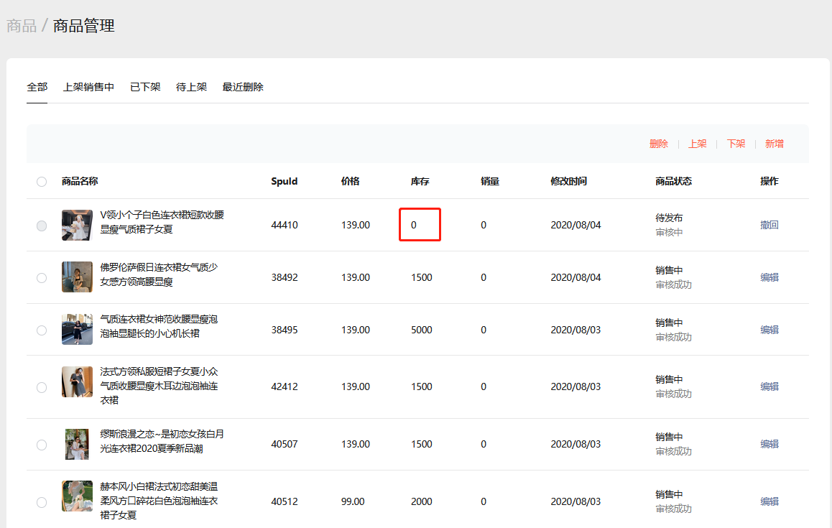Click product name 缪斯浪漫之恋~是初恋女孩白月
Screen dimensions: 832x528
coord(162,434)
